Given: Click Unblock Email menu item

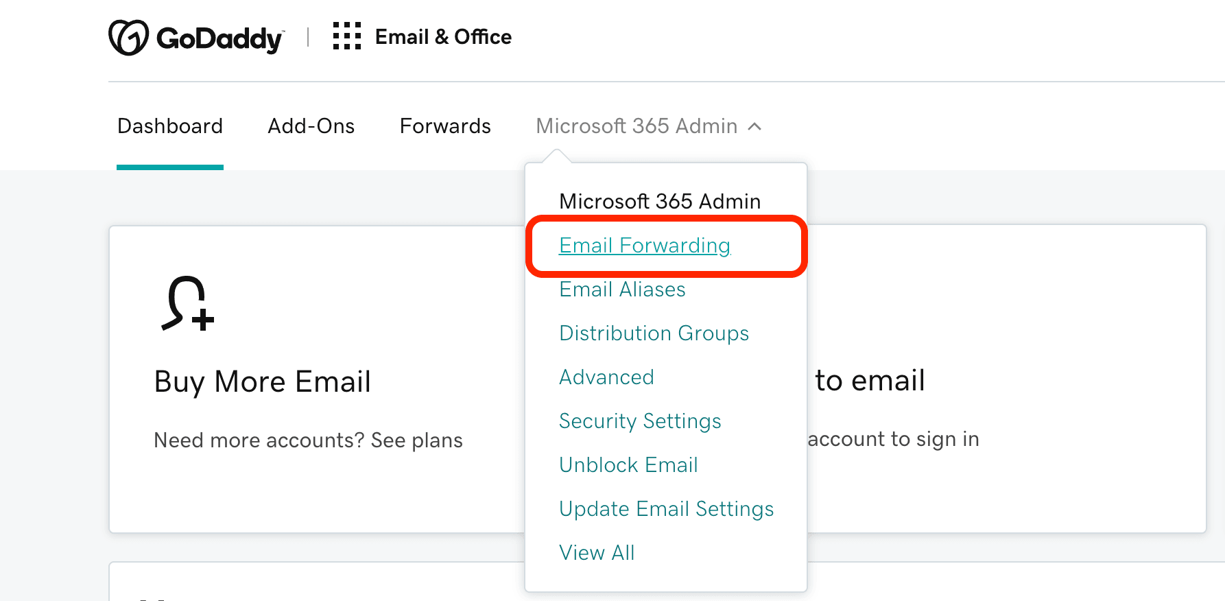Looking at the screenshot, I should (x=628, y=465).
